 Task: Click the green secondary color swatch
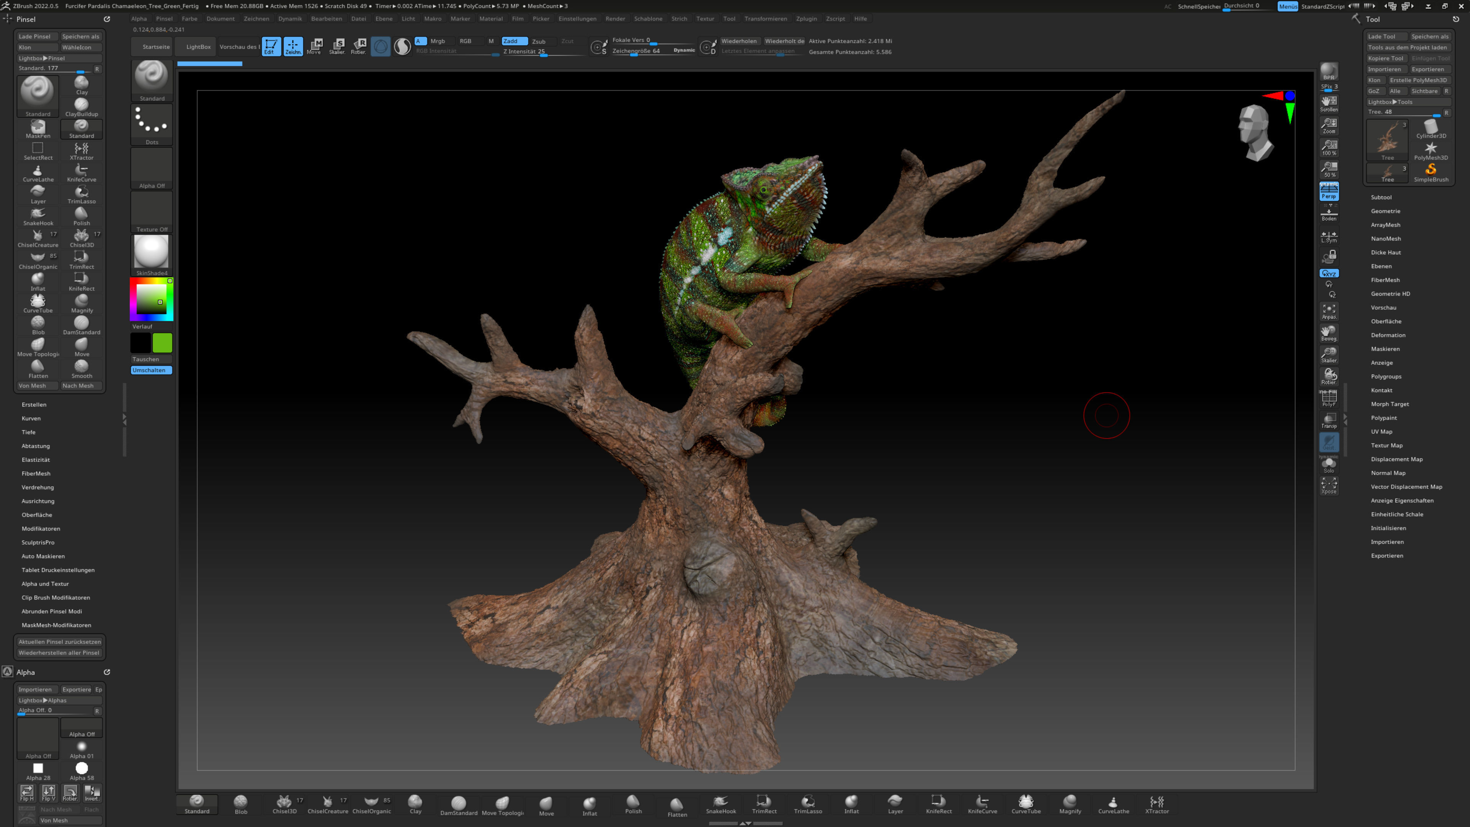(162, 343)
